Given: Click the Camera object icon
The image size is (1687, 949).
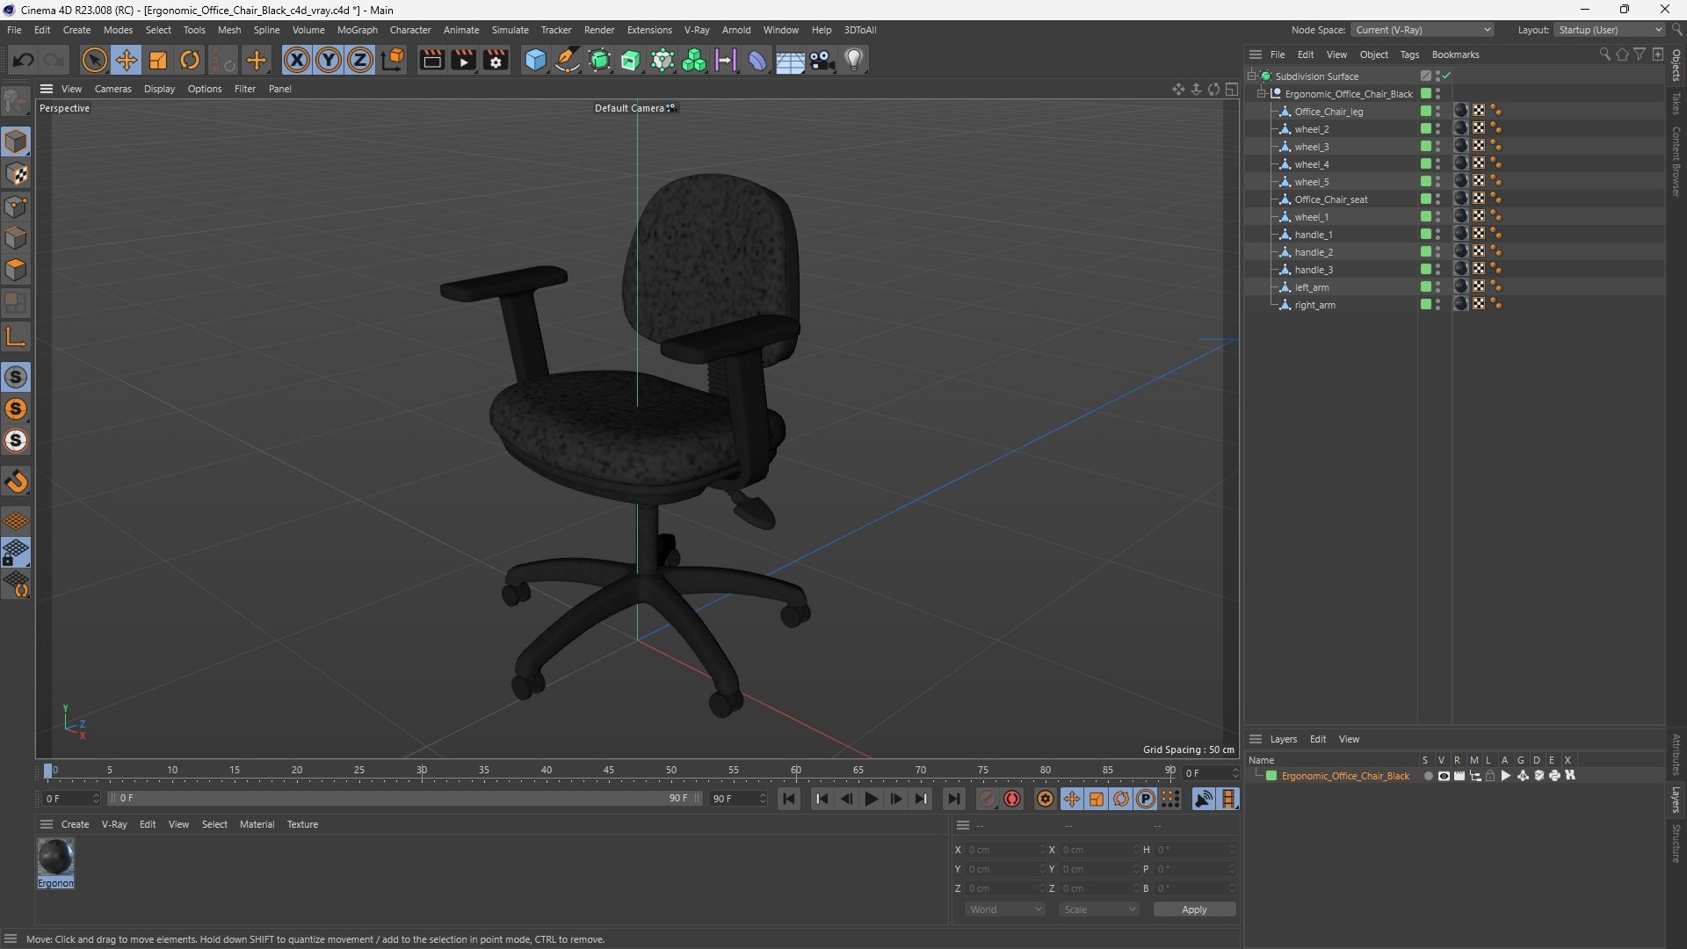Looking at the screenshot, I should coord(822,61).
